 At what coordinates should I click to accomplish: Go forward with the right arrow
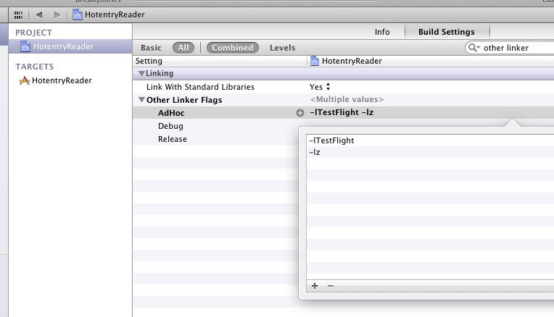57,14
